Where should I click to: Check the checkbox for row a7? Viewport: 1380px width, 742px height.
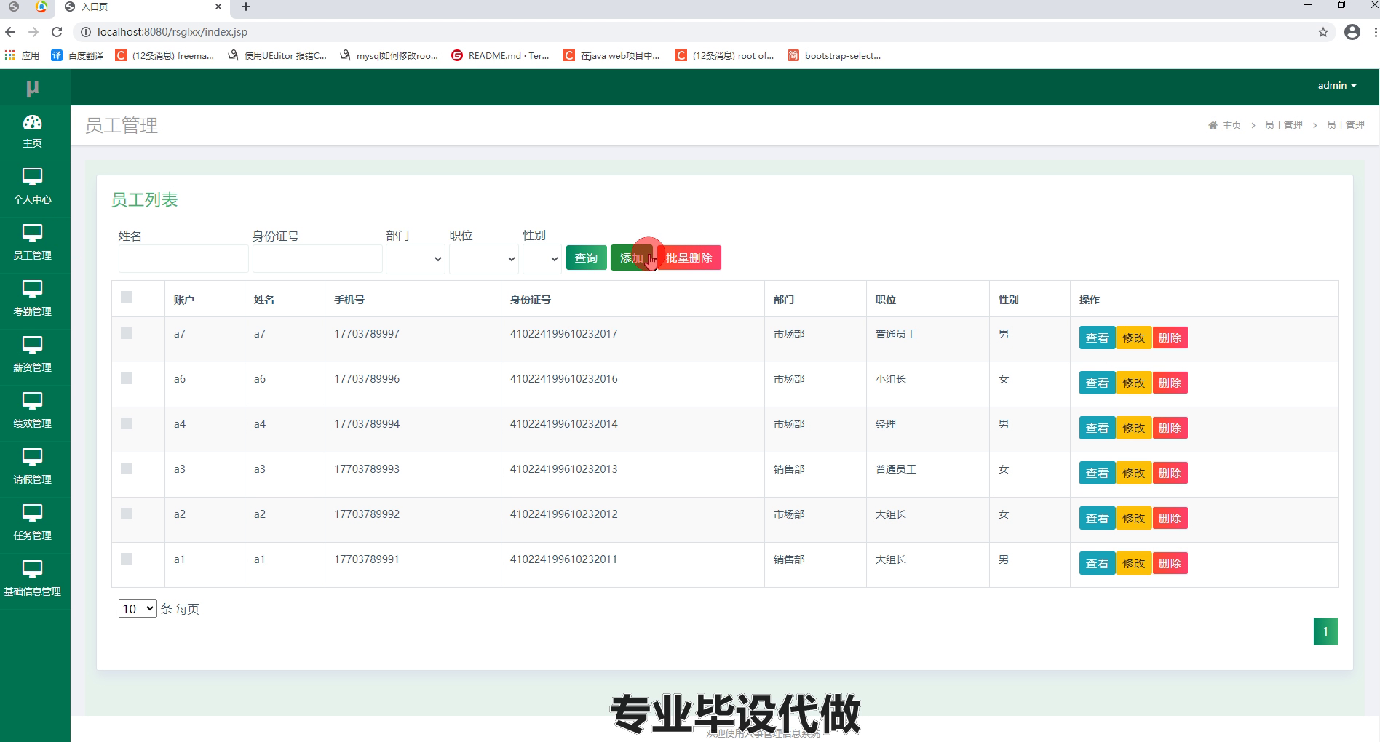pyautogui.click(x=127, y=333)
